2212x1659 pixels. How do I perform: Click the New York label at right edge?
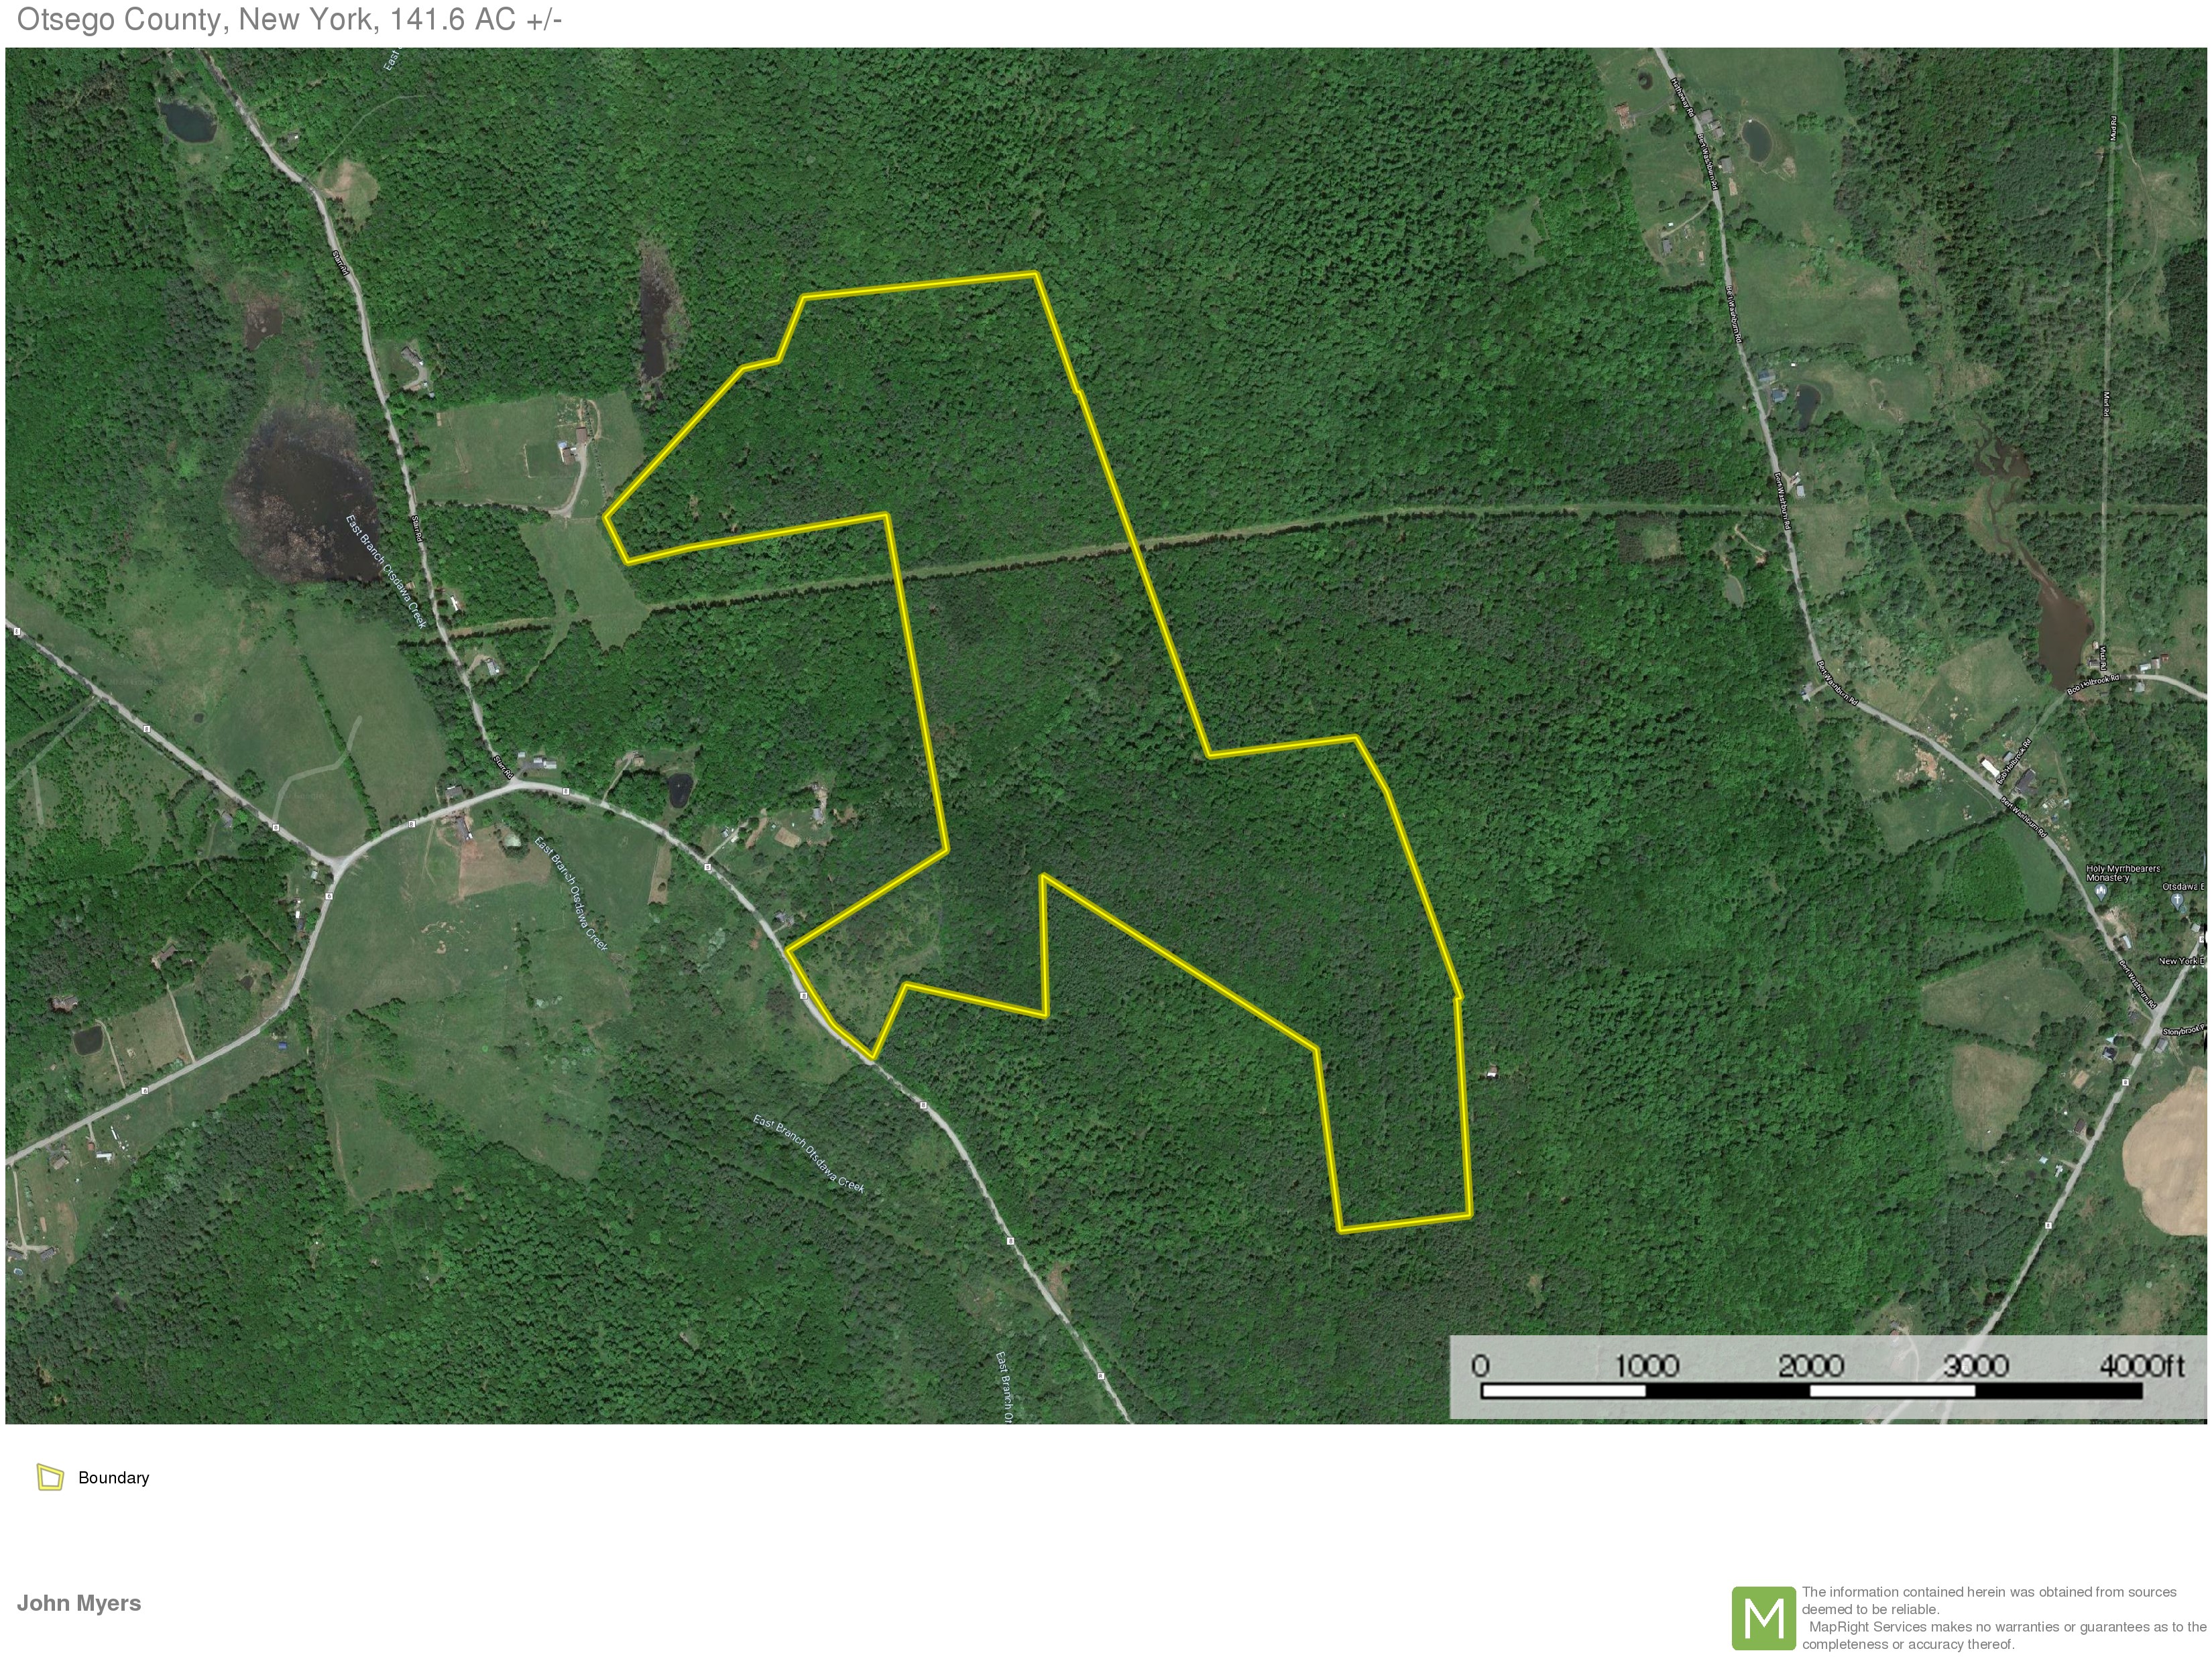pyautogui.click(x=2179, y=961)
